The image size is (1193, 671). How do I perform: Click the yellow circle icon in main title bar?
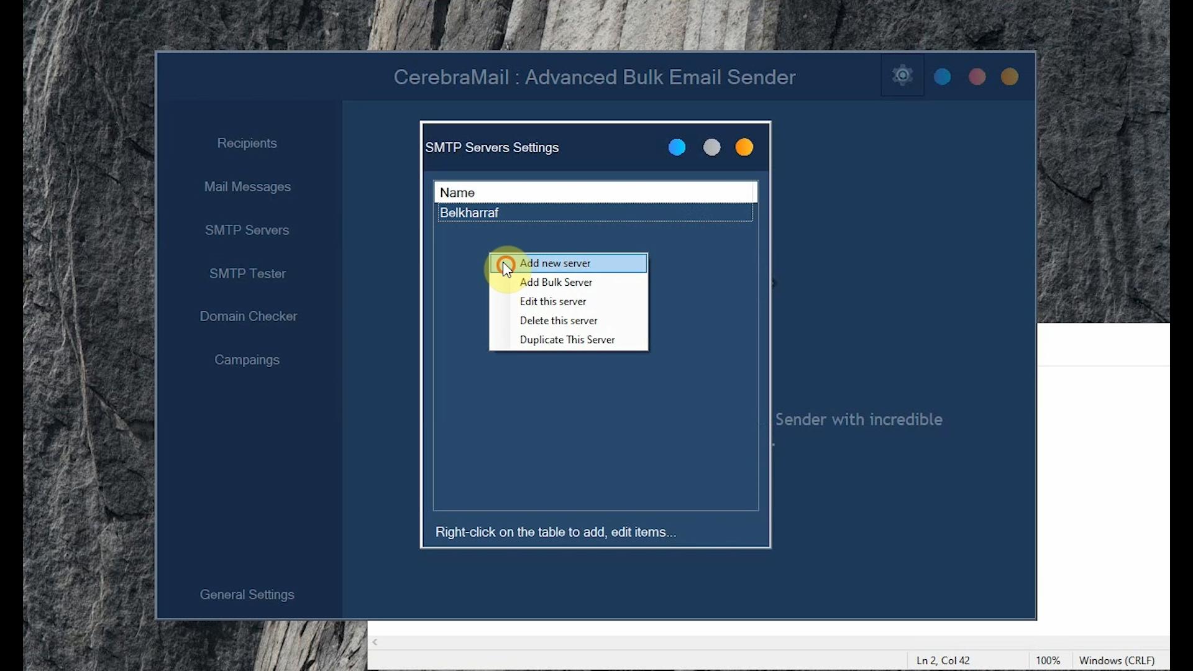tap(1009, 76)
